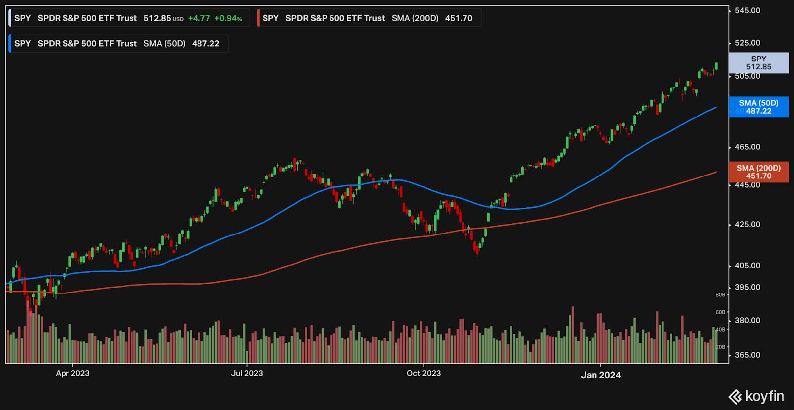Click the Oct 2023 date label

(x=424, y=373)
